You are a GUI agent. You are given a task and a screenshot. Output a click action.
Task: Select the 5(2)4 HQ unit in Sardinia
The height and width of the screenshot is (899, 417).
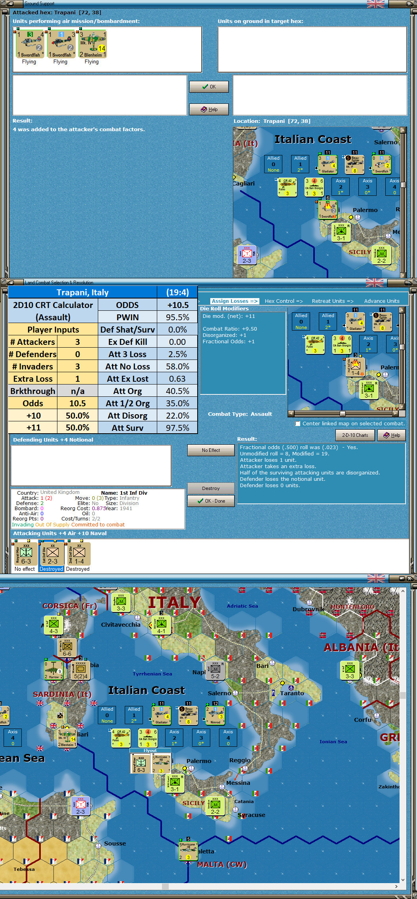[80, 670]
